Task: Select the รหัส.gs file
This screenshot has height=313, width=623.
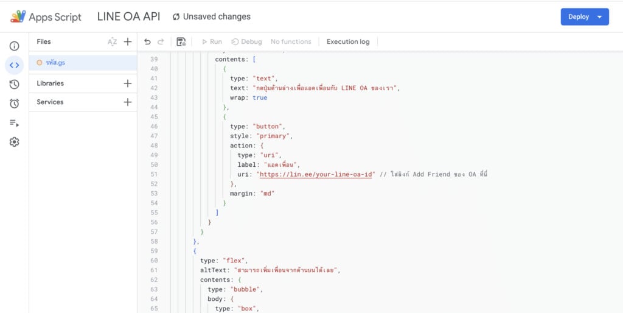Action: coord(83,63)
